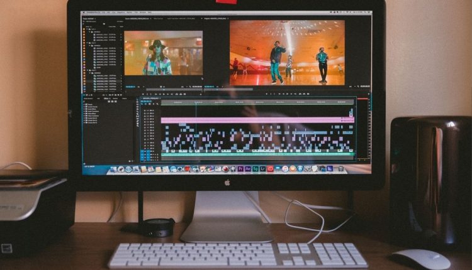Toggle blue source patch on bottom audio track
This screenshot has height=270, width=472.
[142, 159]
